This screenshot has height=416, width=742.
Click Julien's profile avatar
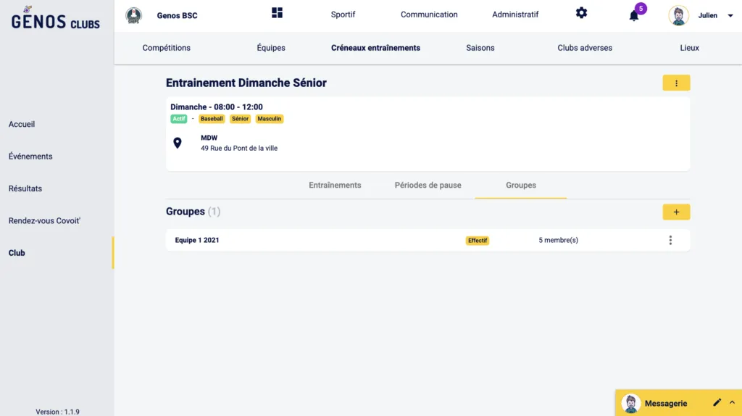[679, 15]
